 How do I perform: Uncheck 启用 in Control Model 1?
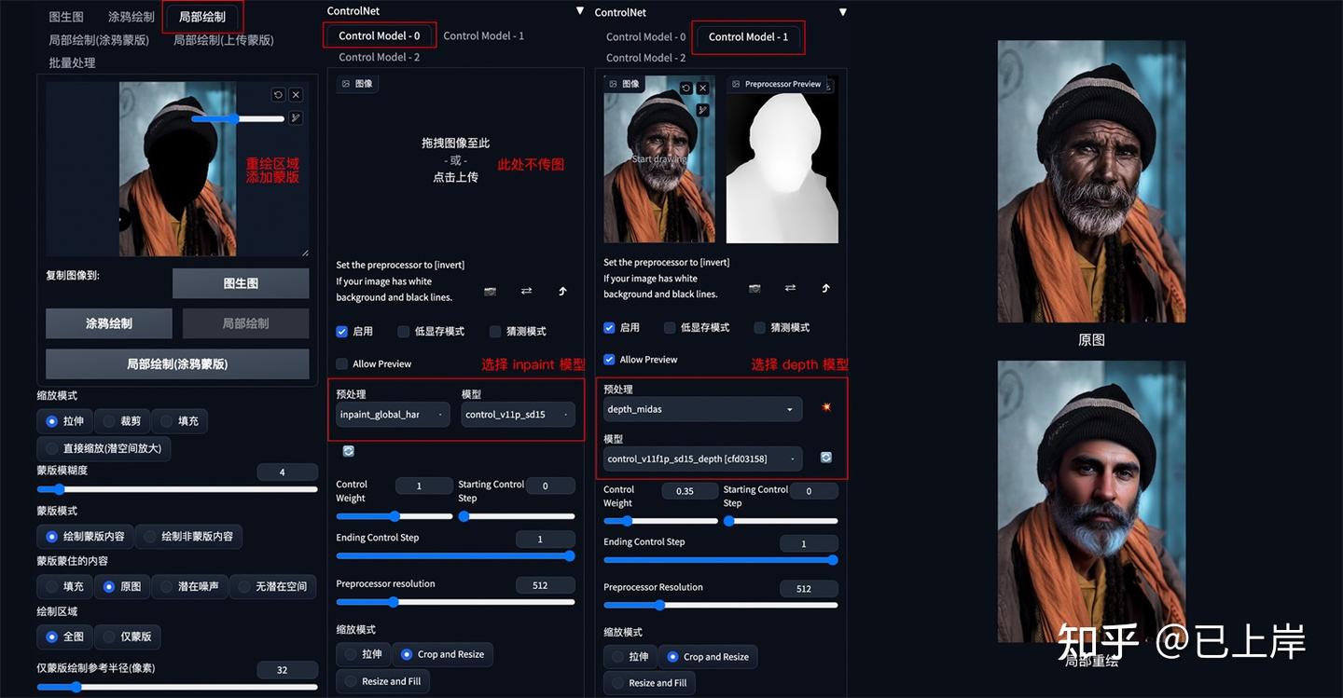(x=609, y=327)
